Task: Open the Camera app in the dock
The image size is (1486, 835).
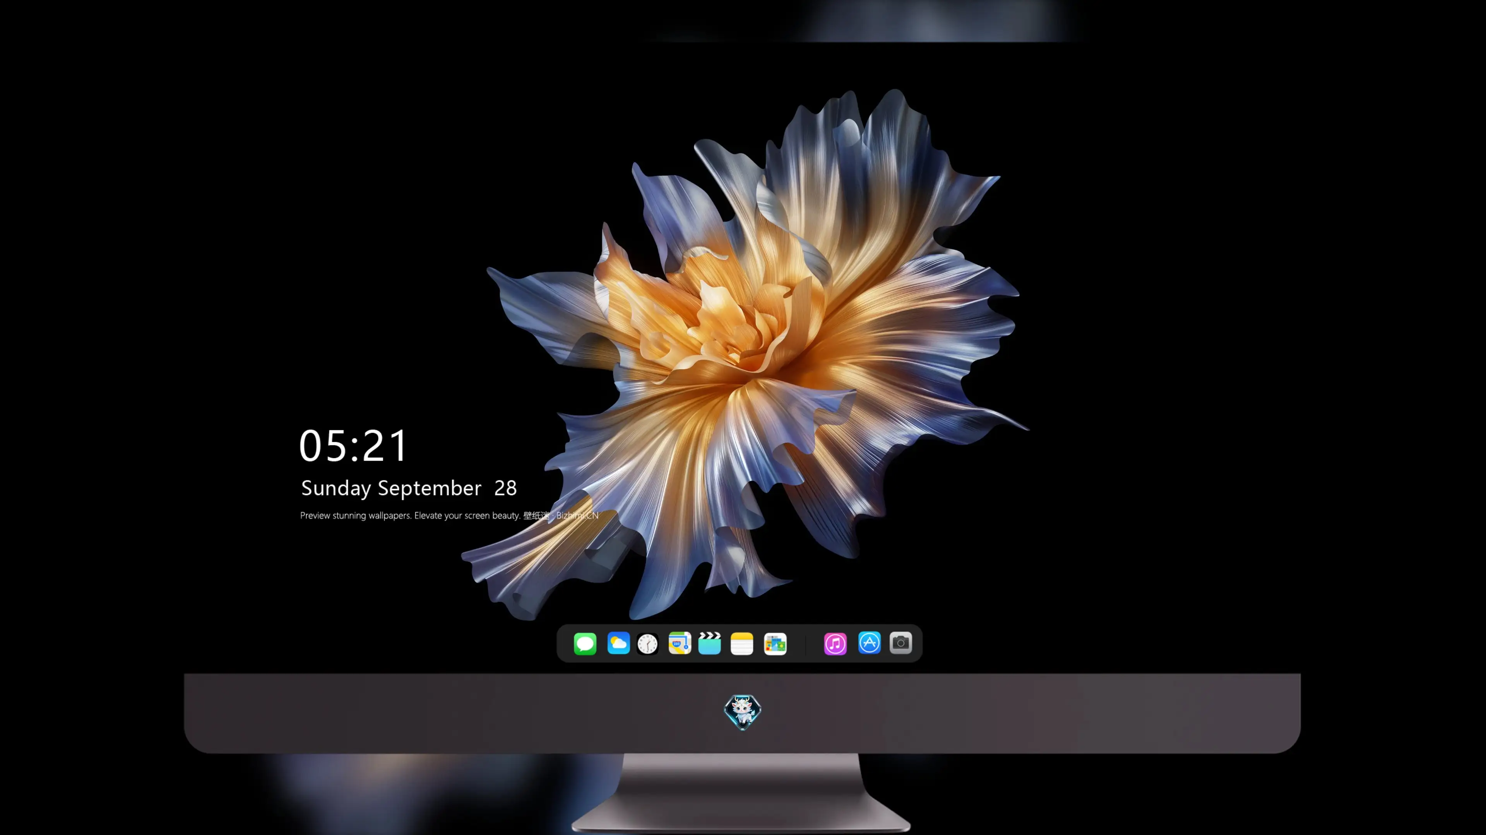Action: [901, 643]
